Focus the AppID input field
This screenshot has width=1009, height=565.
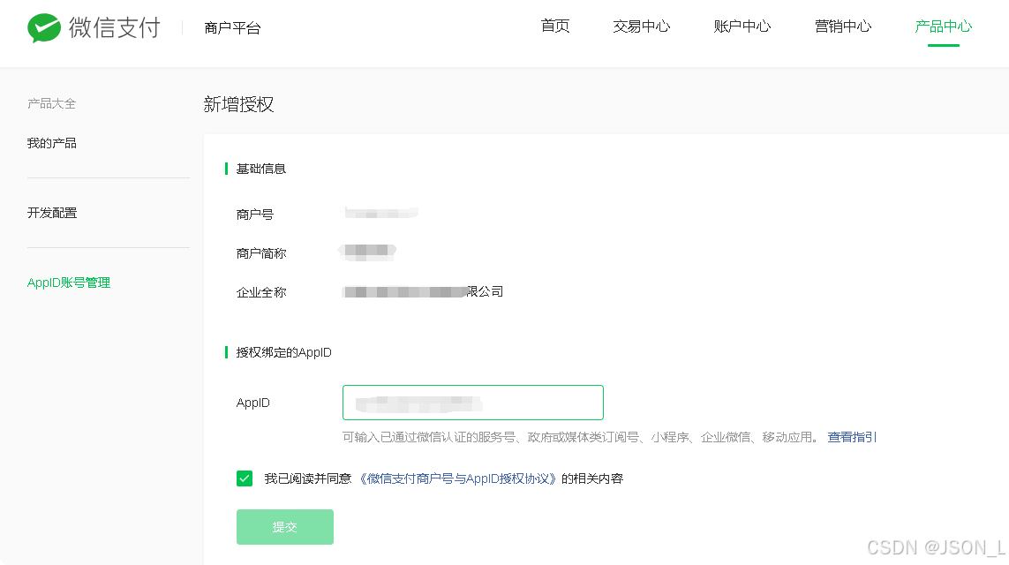(473, 403)
